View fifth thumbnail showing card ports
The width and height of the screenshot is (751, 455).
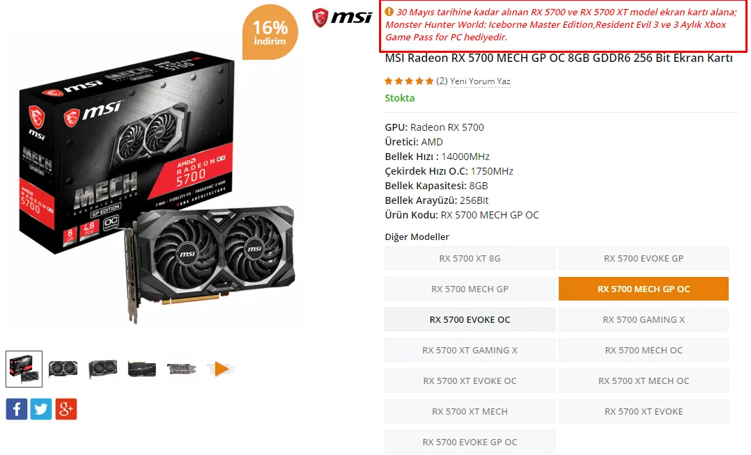click(182, 369)
